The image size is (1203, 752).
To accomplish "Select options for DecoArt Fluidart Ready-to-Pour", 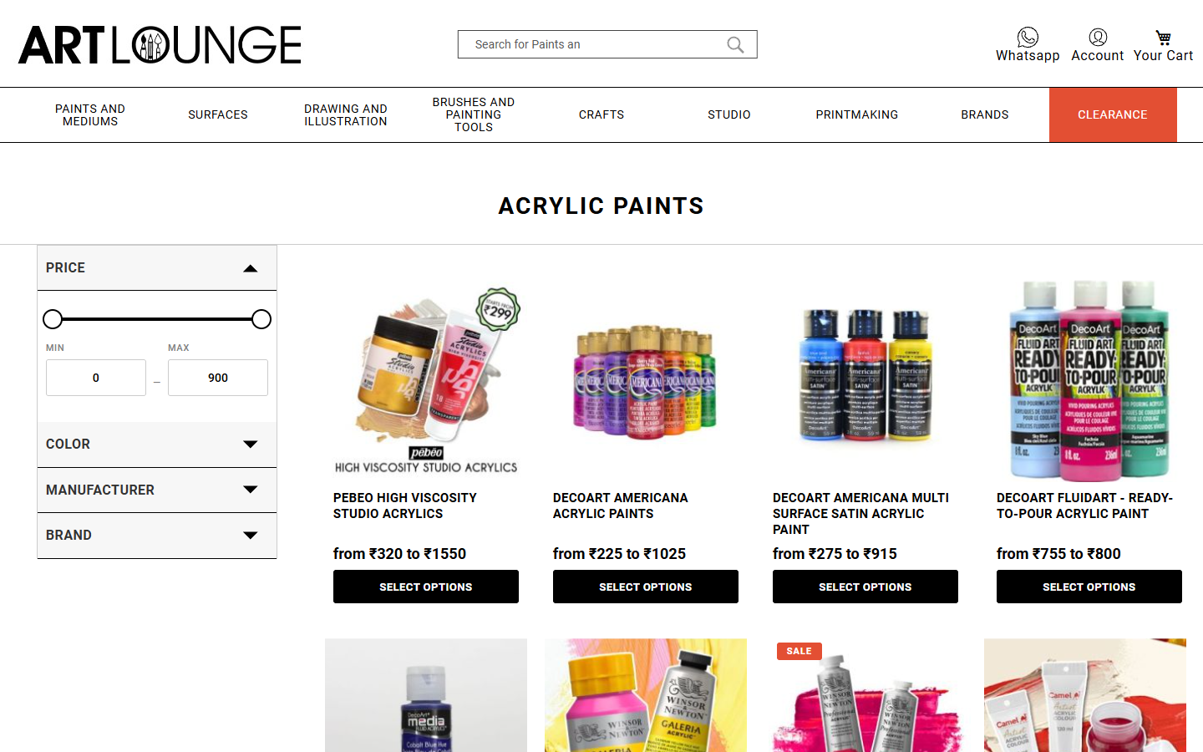I will click(x=1089, y=587).
